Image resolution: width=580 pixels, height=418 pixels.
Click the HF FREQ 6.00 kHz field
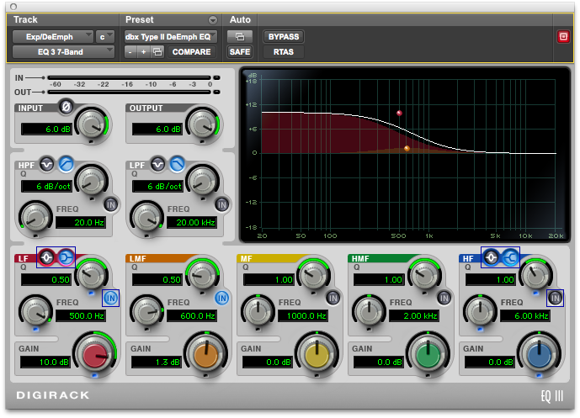525,316
